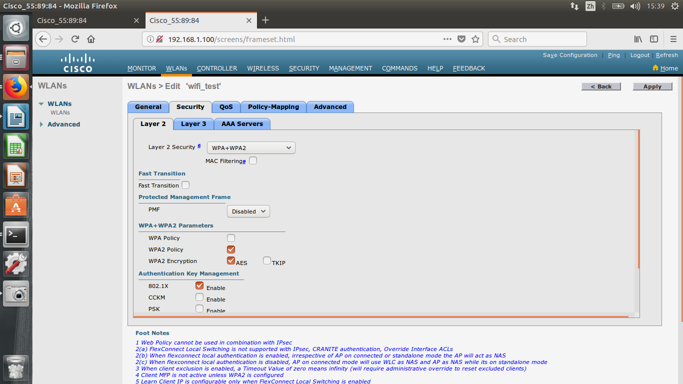Open the CONTROLLER menu
683x384 pixels.
[217, 68]
